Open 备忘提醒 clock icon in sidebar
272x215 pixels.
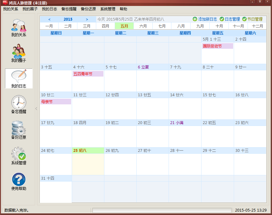pyautogui.click(x=18, y=102)
